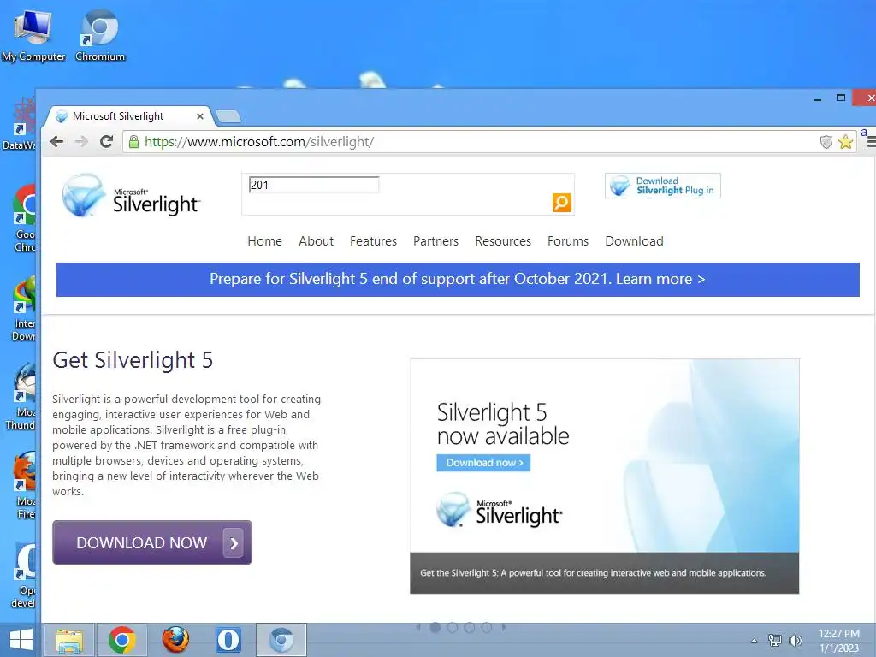Click the Silverlight logo in page header
Viewport: 876px width, 657px height.
click(x=131, y=196)
